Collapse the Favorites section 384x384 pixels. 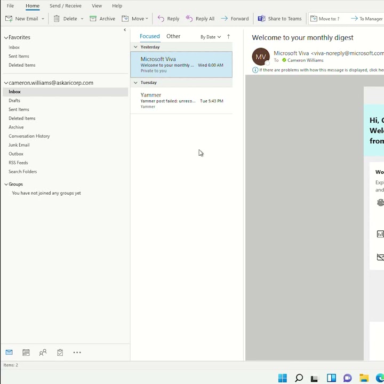coord(6,38)
